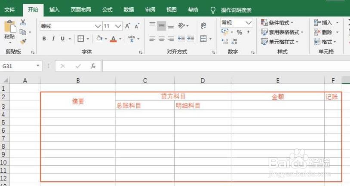Toggle wrap text (ab) icon
This screenshot has width=350, height=186.
coord(203,25)
